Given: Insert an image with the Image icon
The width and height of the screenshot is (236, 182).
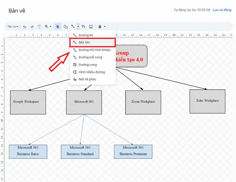Looking at the screenshot, I should (91, 27).
